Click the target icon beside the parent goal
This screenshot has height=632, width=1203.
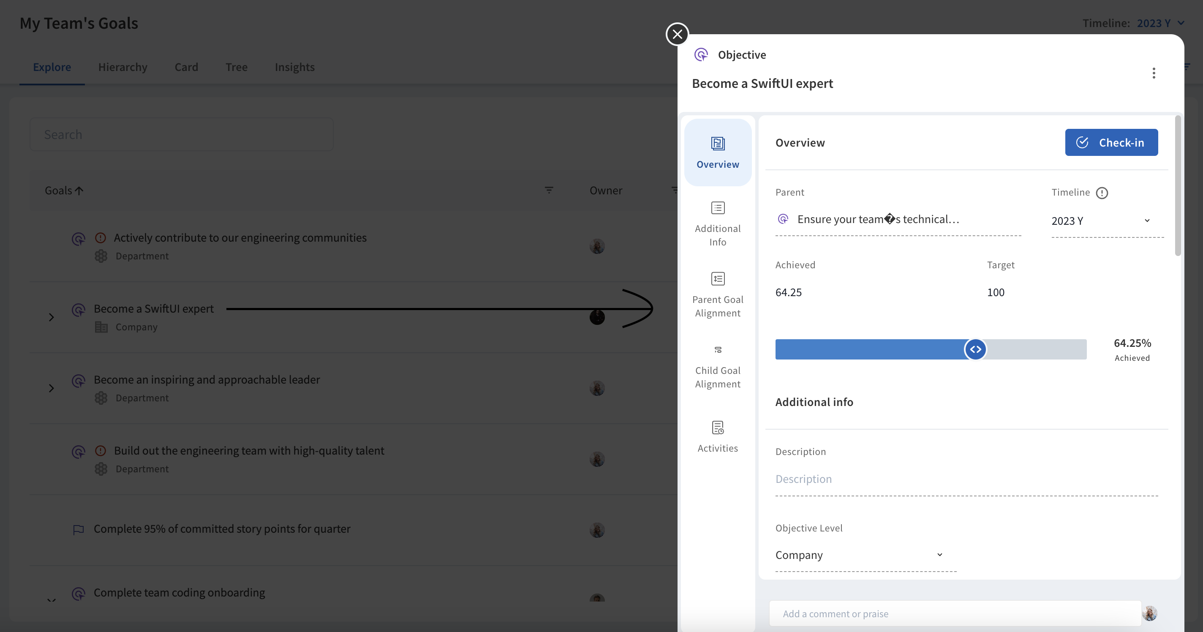coord(783,219)
